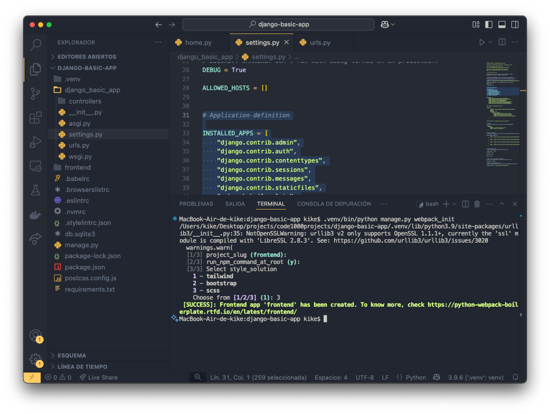Expand the Línea de Tiempo section
This screenshot has width=550, height=414.
[108, 367]
